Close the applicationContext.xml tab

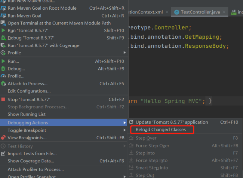tap(167, 12)
